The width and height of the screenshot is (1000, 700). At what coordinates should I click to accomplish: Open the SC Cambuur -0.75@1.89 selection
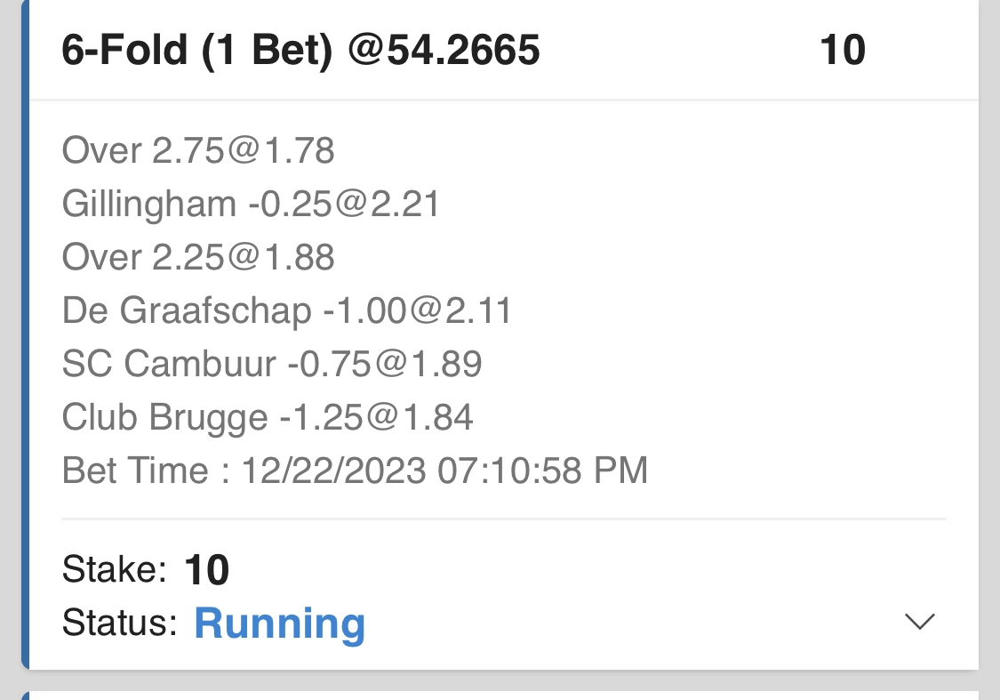(x=272, y=364)
